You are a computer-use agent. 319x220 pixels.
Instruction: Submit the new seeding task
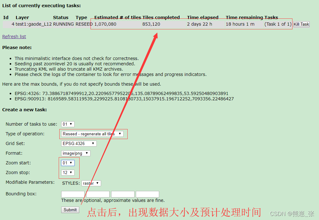point(70,210)
